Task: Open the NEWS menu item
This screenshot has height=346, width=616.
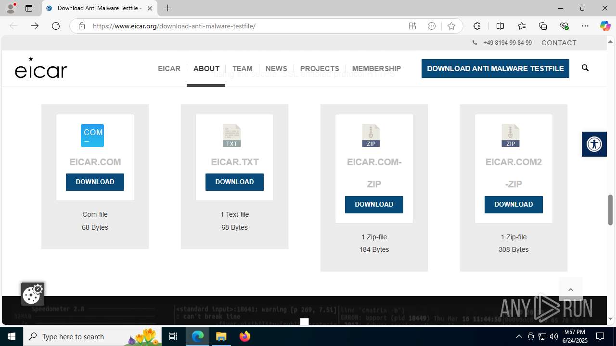Action: coord(276,69)
